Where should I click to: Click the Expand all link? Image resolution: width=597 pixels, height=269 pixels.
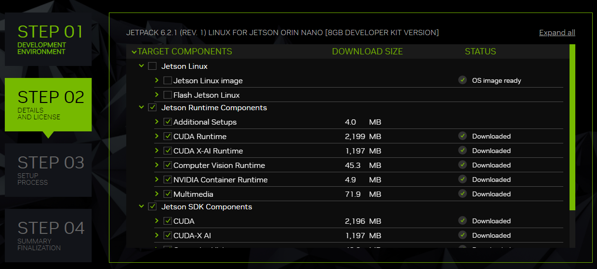point(557,33)
